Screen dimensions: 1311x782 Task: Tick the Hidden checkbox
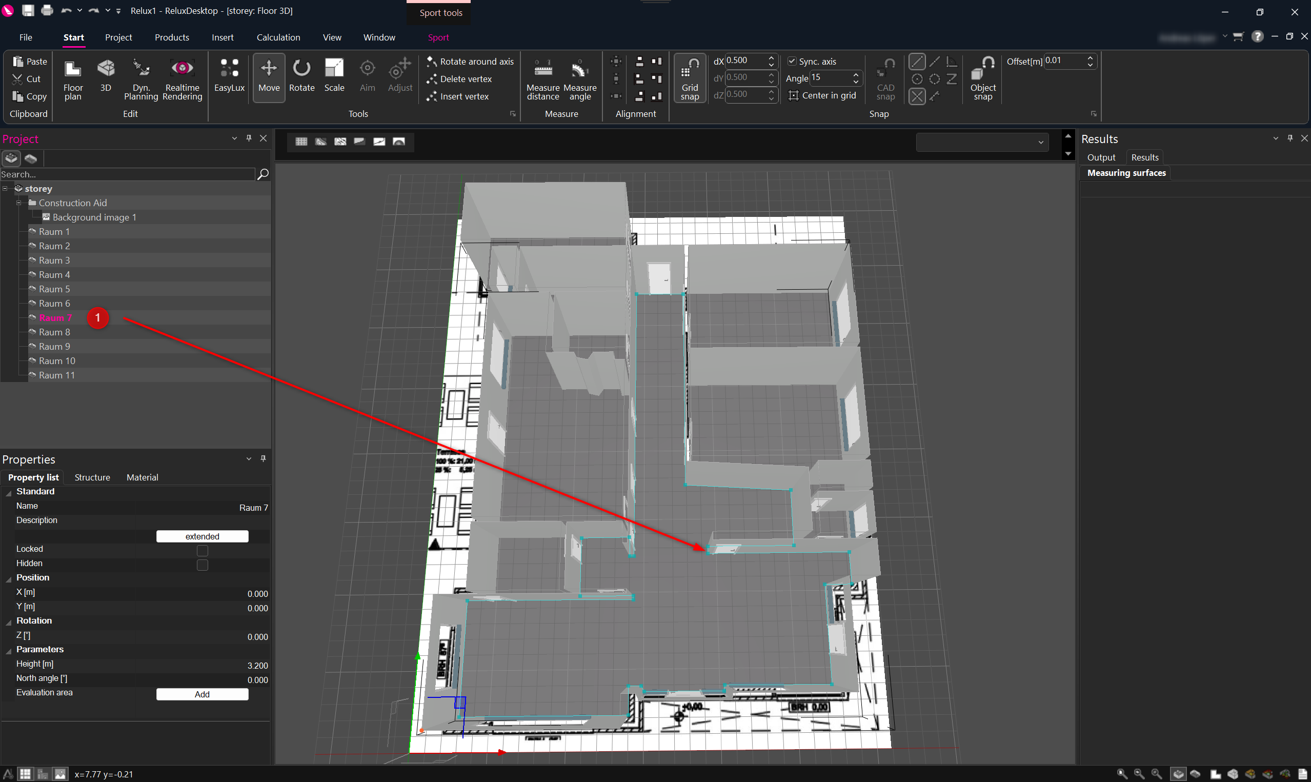click(202, 565)
